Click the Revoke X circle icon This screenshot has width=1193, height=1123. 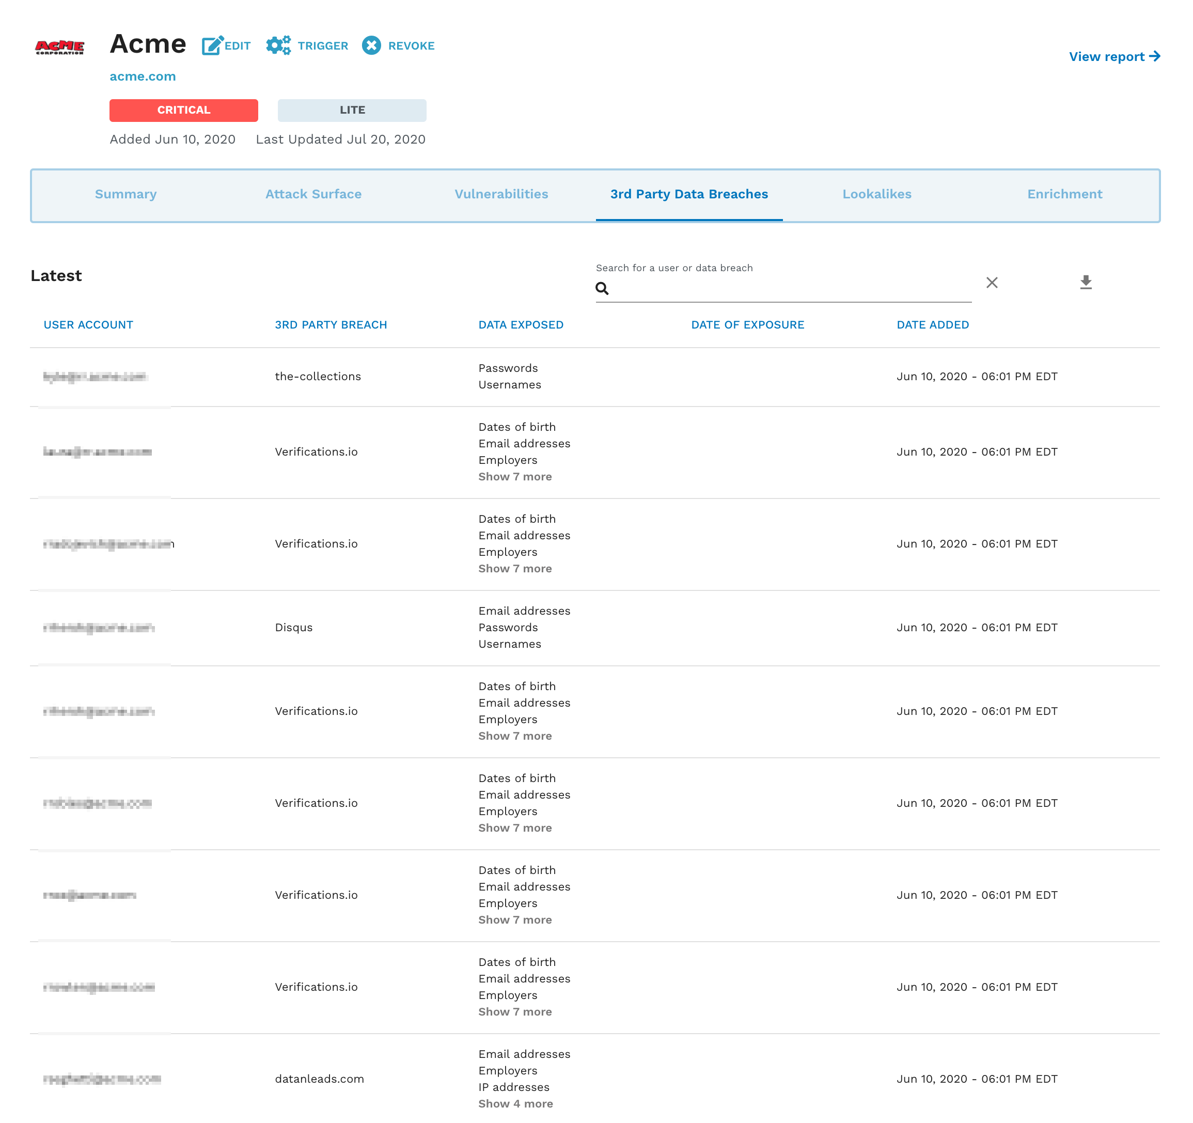(371, 45)
